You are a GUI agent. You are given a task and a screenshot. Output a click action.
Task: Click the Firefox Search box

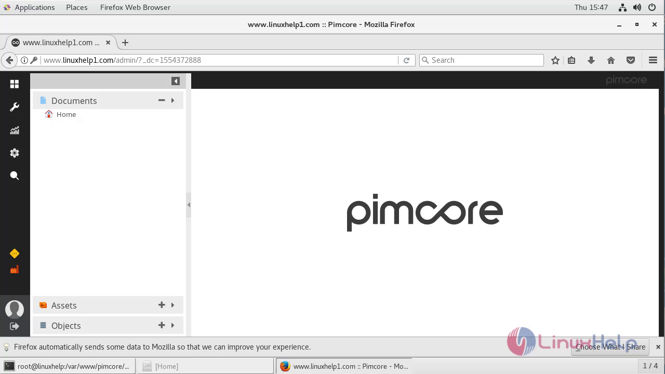[482, 60]
